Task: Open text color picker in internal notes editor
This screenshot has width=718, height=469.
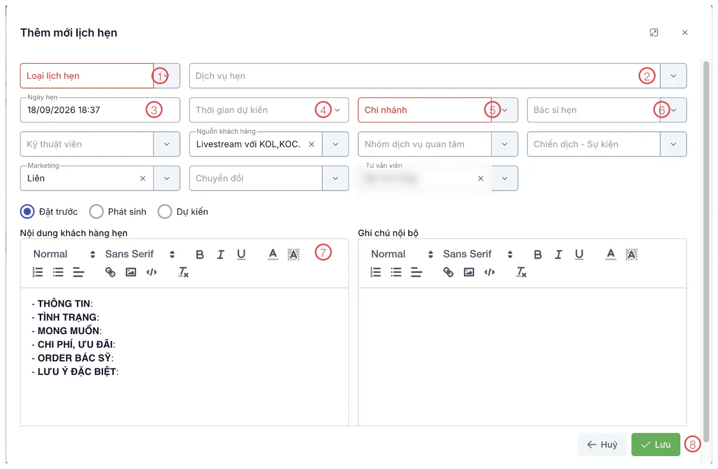Action: 611,254
